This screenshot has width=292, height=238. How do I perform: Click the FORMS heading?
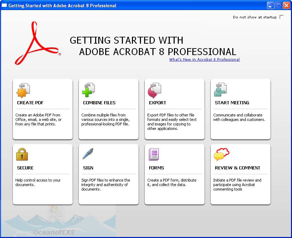click(x=157, y=168)
